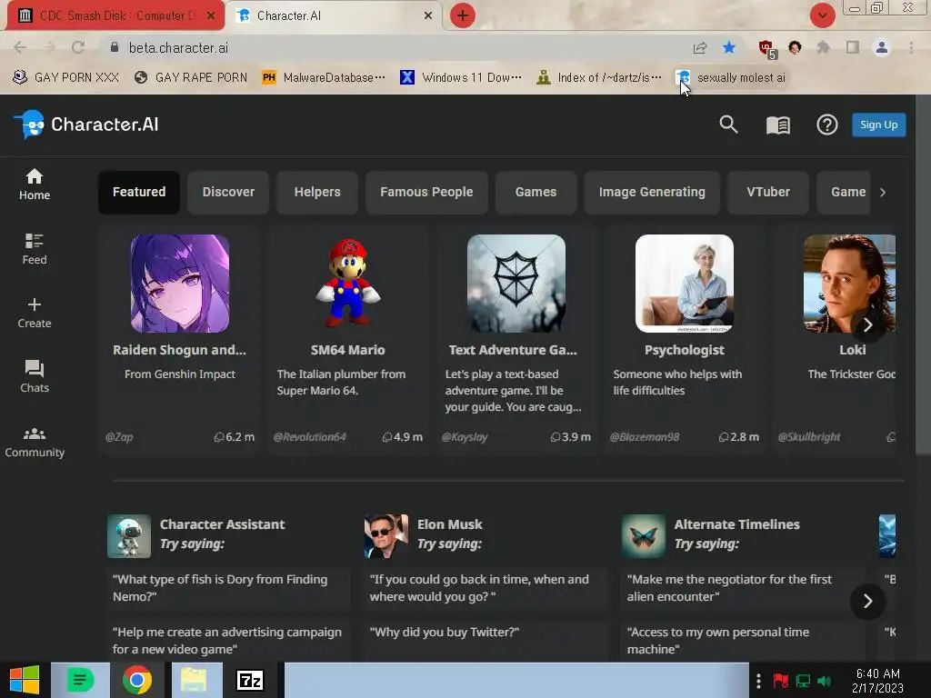
Task: Open the Chrome profile icon
Action: [x=882, y=47]
